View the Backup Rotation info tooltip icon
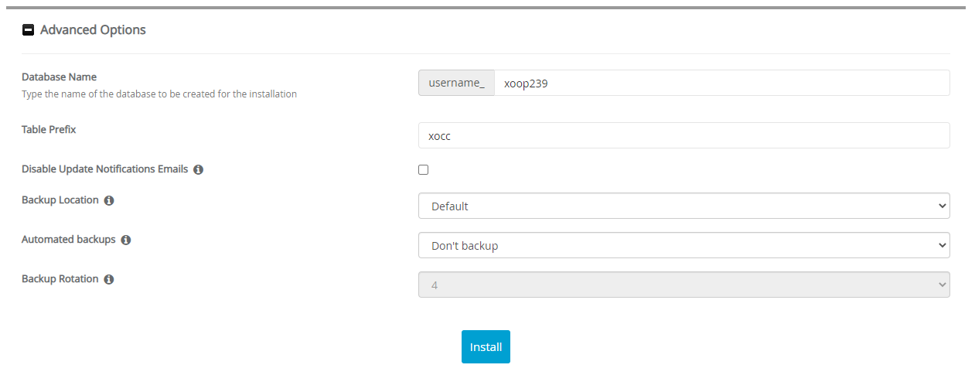This screenshot has width=975, height=375. (x=109, y=279)
